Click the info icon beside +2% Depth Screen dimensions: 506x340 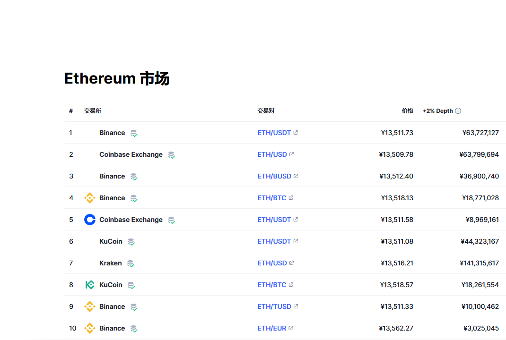click(x=458, y=111)
